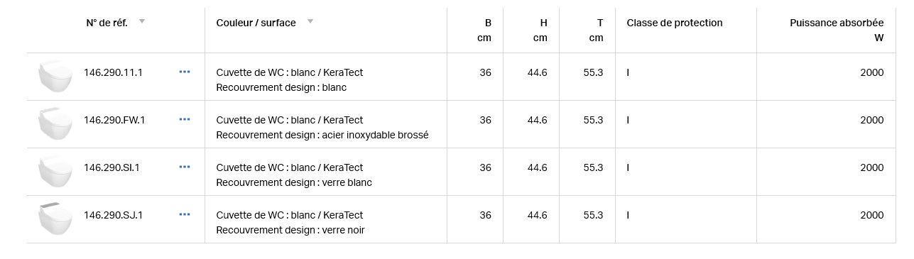Screen dimensions: 914x259
Task: Click the toilet thumbnail for 146.290.FW.1
Action: coord(55,124)
